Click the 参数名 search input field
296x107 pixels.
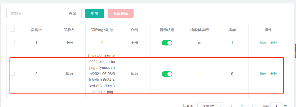33,13
